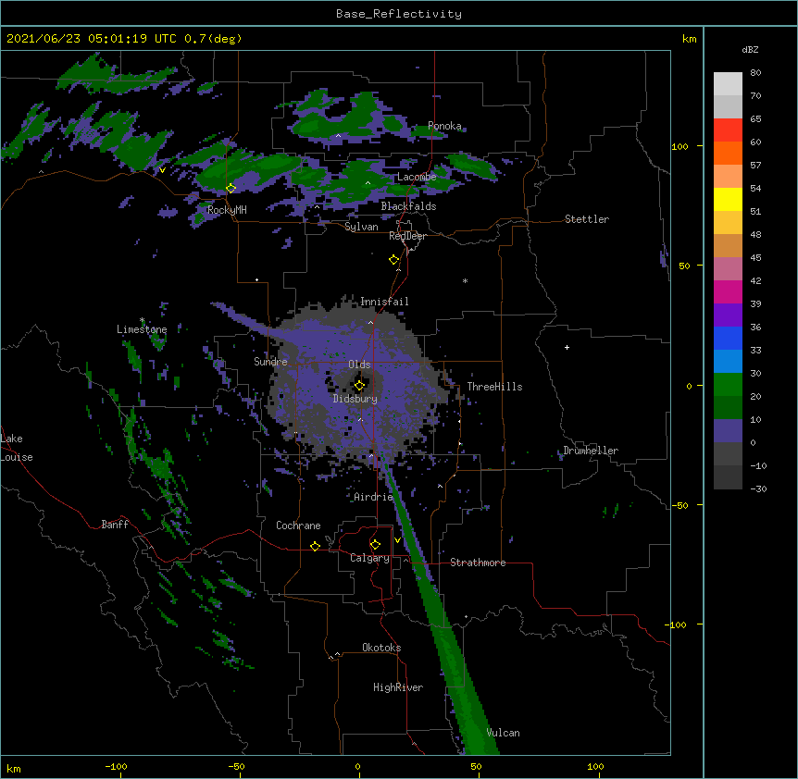This screenshot has height=779, width=798.
Task: Click the 50 tick label on vertical axis
Action: (x=684, y=266)
